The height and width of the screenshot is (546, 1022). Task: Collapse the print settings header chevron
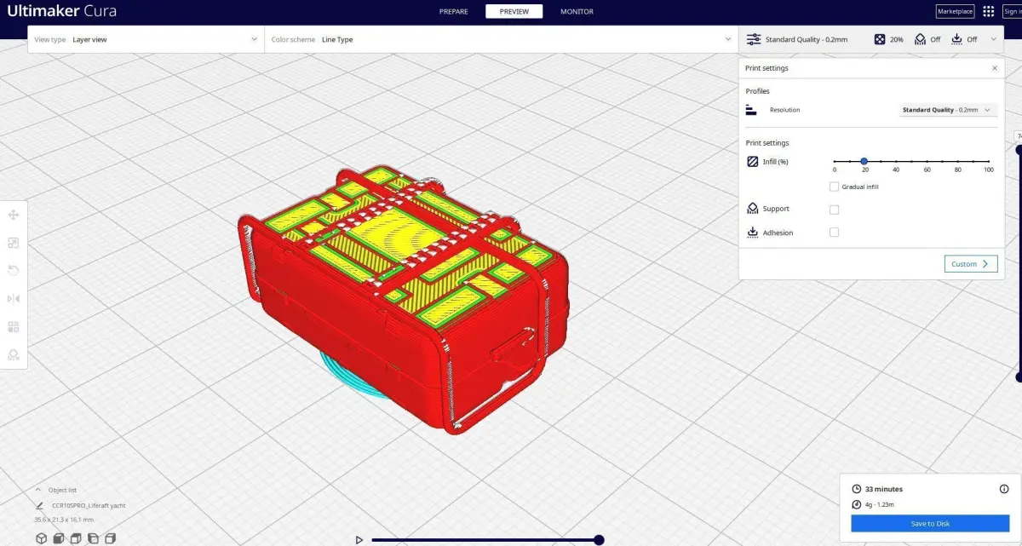[994, 39]
